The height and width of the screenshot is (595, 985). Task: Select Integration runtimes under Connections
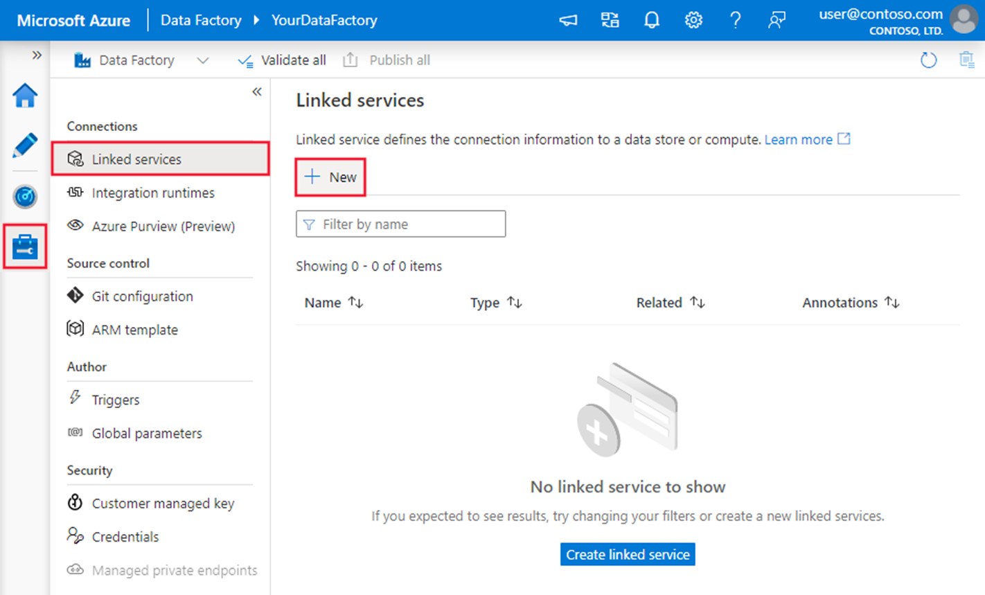152,193
